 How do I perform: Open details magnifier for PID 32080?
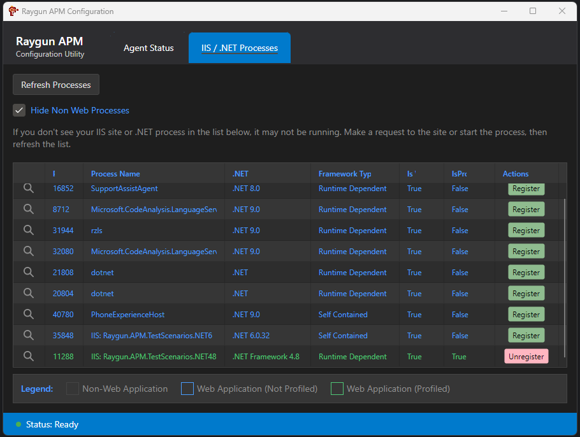point(29,252)
